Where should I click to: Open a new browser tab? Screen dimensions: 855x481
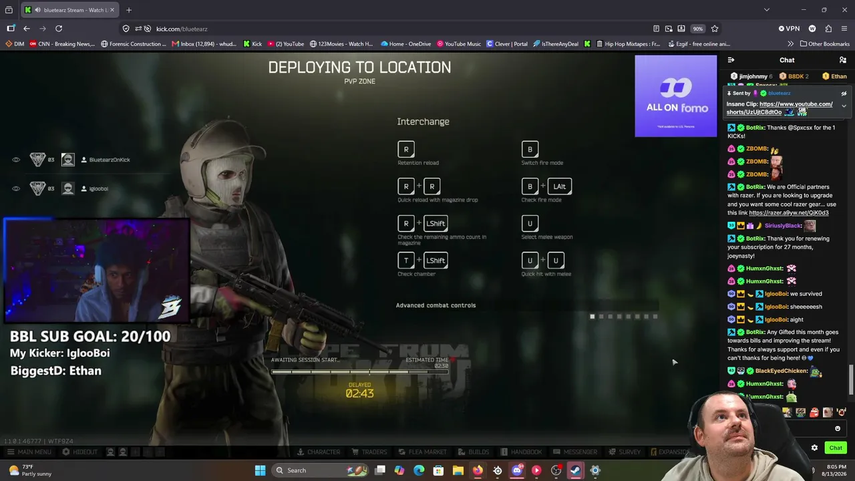129,10
